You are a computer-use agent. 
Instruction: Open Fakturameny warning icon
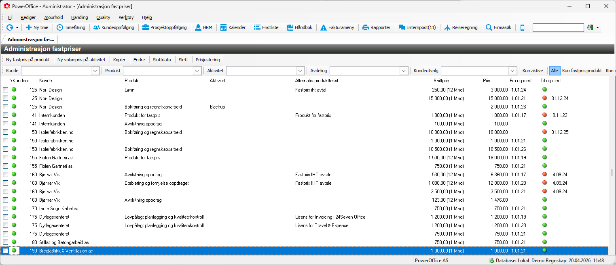(x=324, y=27)
